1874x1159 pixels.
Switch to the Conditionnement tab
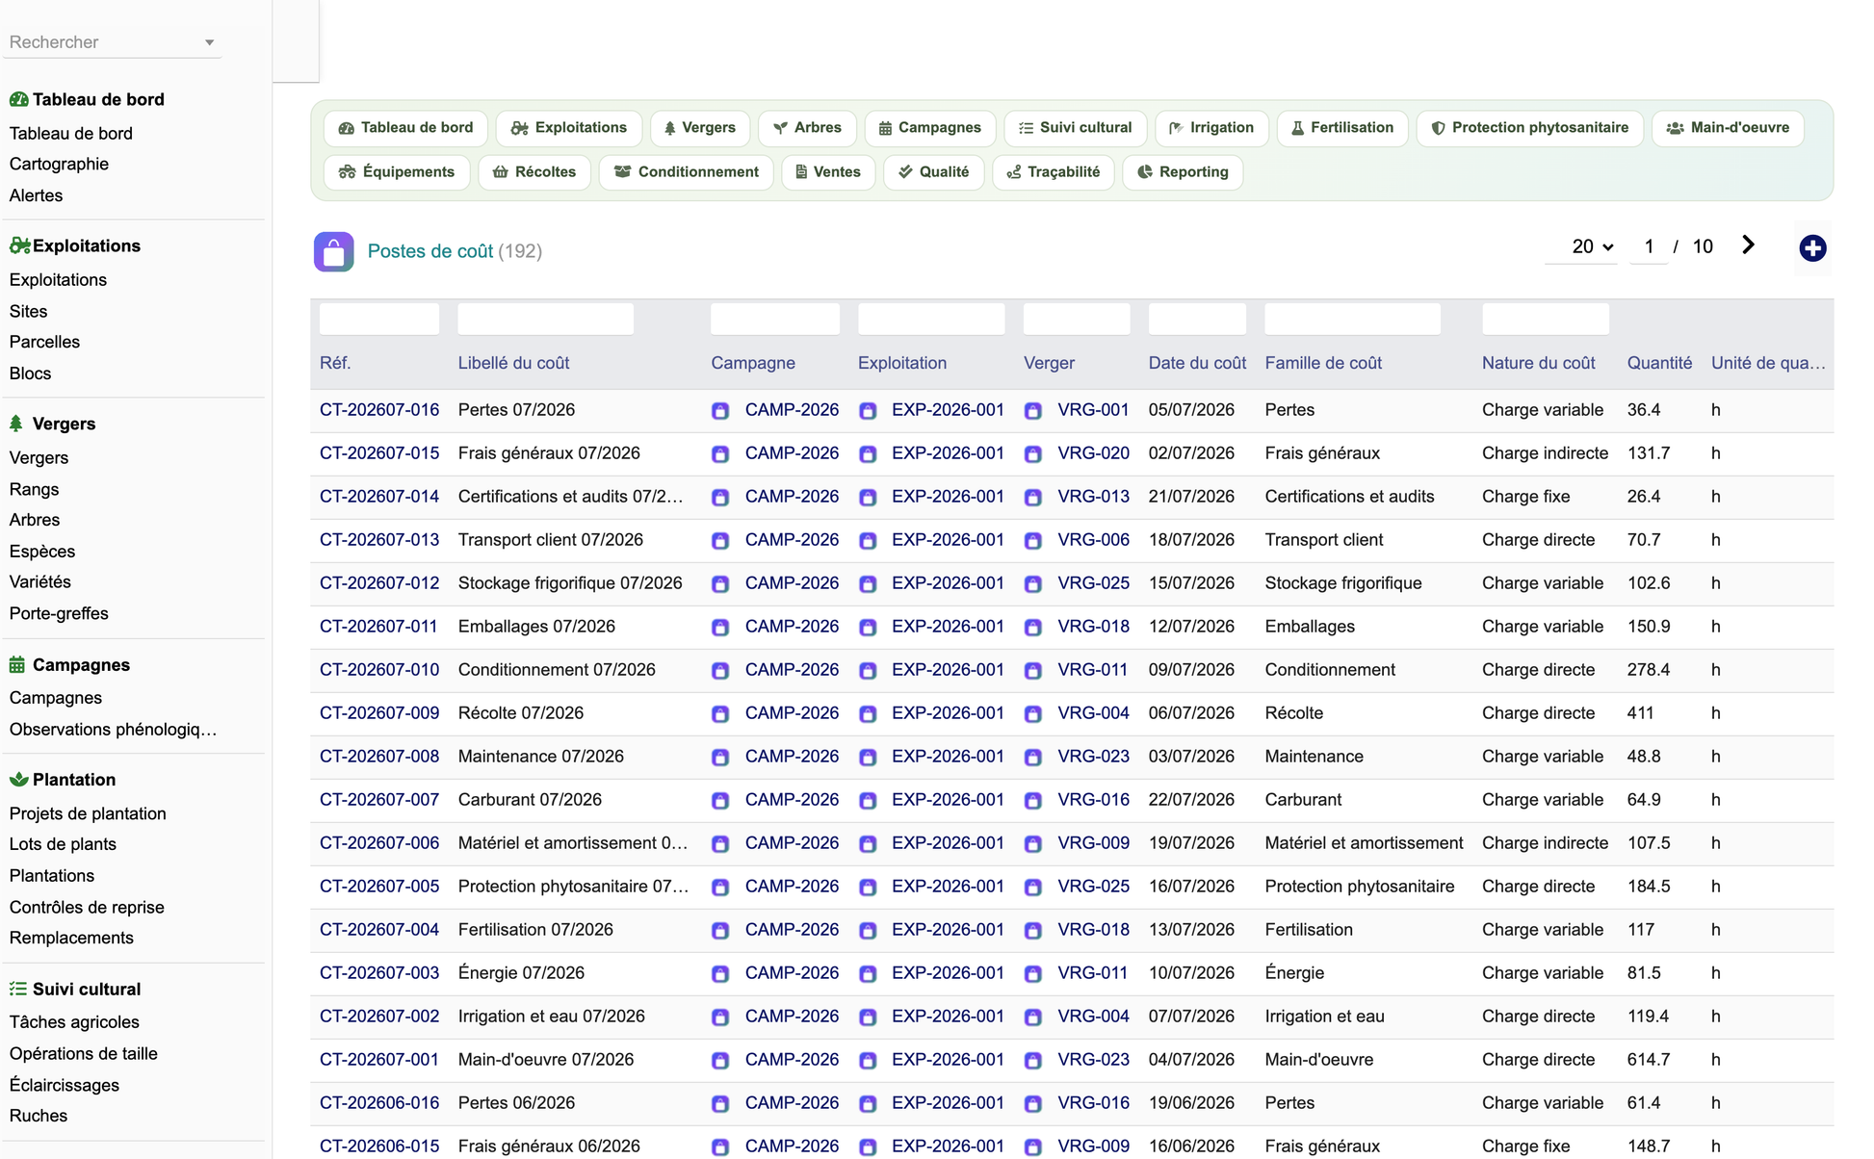click(x=687, y=172)
